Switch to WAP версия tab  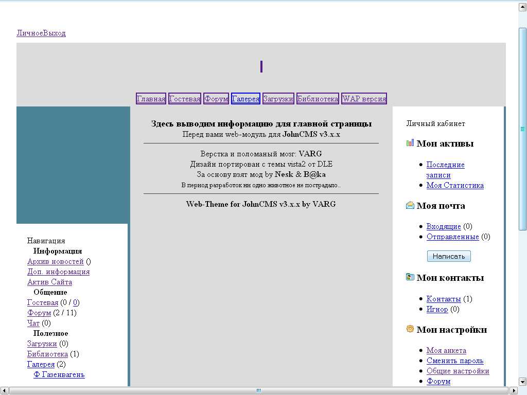(364, 99)
